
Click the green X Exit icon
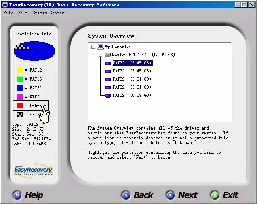[214, 195]
